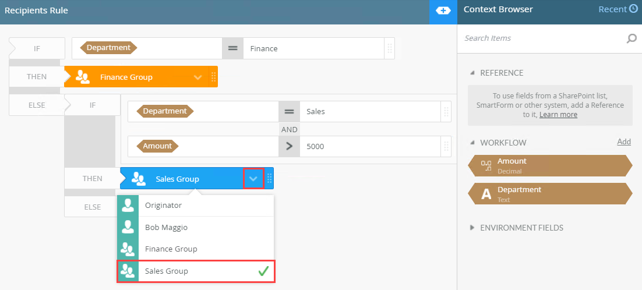The width and height of the screenshot is (642, 290).
Task: Click the THEN label beside Sales Group
Action: [93, 178]
